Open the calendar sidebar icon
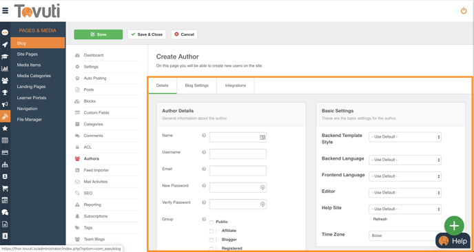The image size is (474, 252). pyautogui.click(x=5, y=200)
